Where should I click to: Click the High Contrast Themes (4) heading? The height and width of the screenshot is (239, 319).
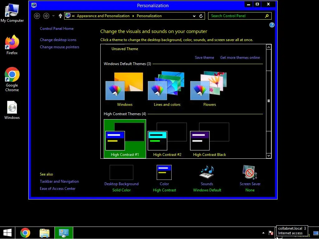click(125, 114)
